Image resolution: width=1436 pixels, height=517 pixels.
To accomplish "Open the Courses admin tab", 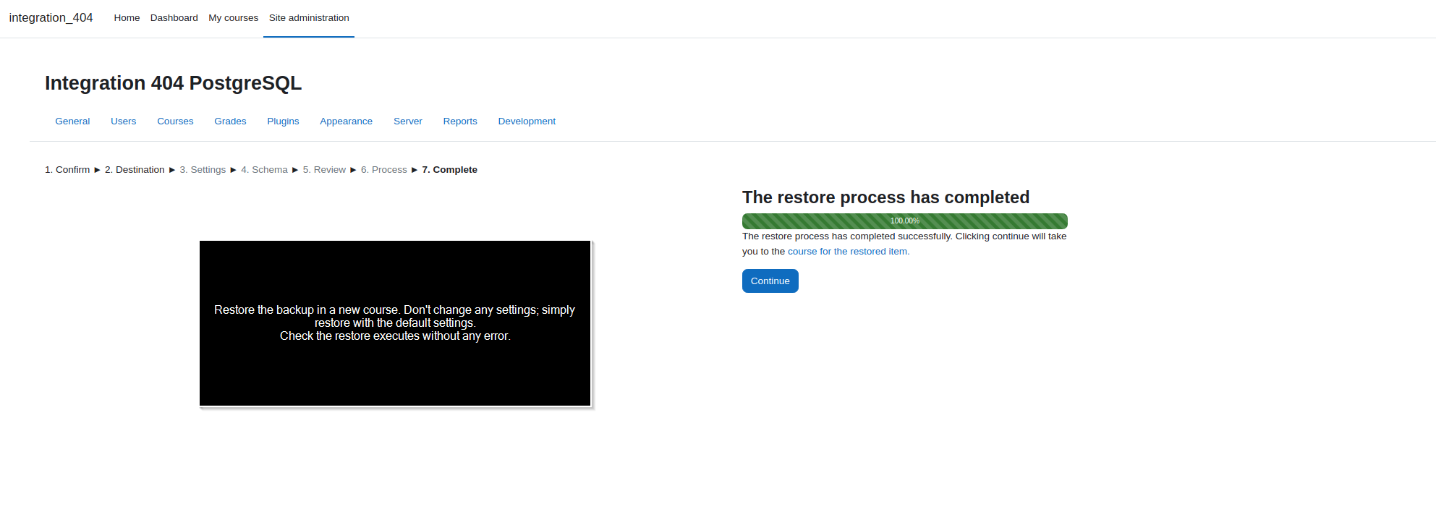I will click(x=175, y=121).
